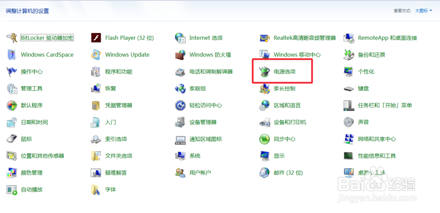The width and height of the screenshot is (440, 213).
Task: Open the 管理工具 gear icon
Action: pyautogui.click(x=12, y=88)
